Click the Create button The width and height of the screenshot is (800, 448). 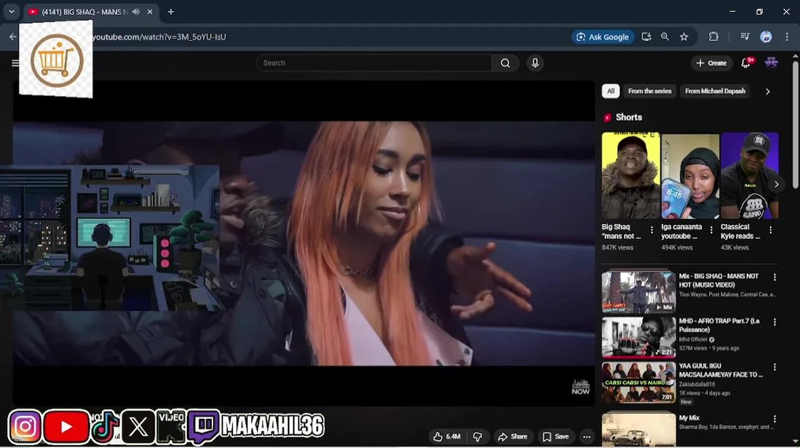(711, 63)
